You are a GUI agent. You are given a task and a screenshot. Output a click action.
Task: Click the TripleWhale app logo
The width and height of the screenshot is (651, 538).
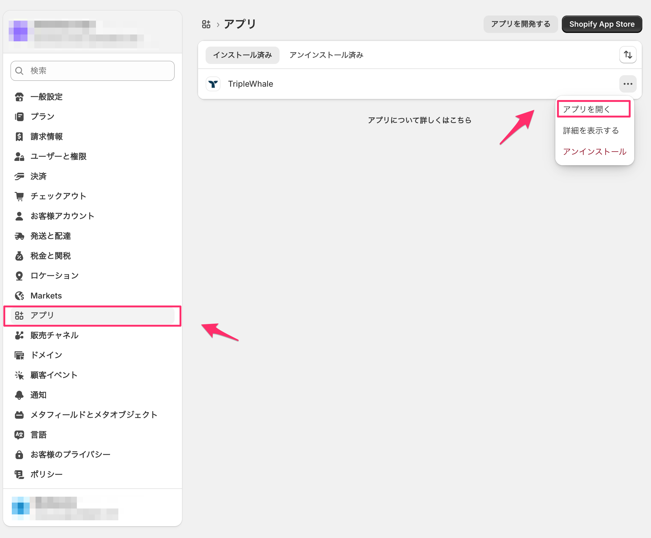213,84
